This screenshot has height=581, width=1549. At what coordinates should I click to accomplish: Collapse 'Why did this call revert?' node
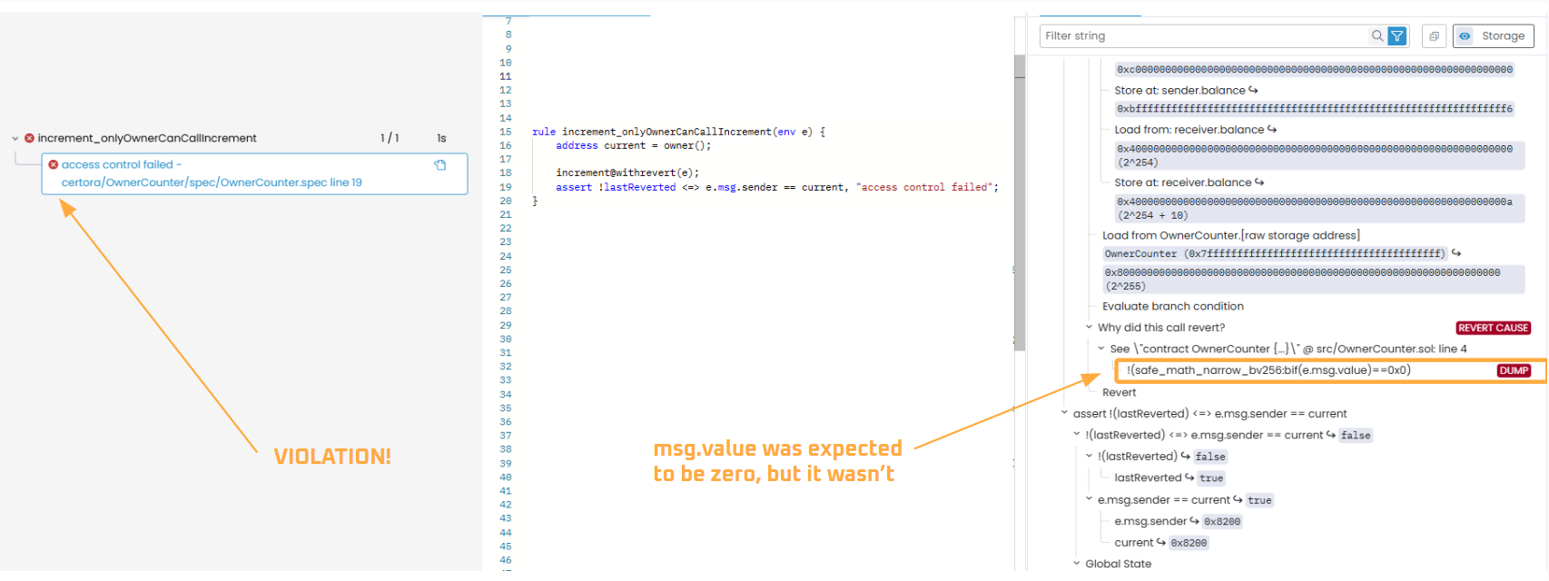click(x=1089, y=328)
